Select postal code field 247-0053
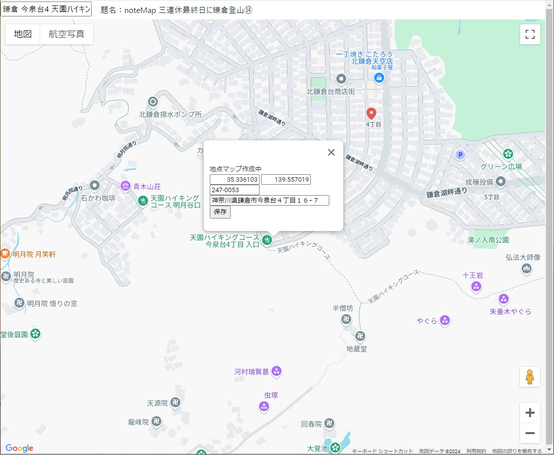The image size is (554, 455). (235, 190)
